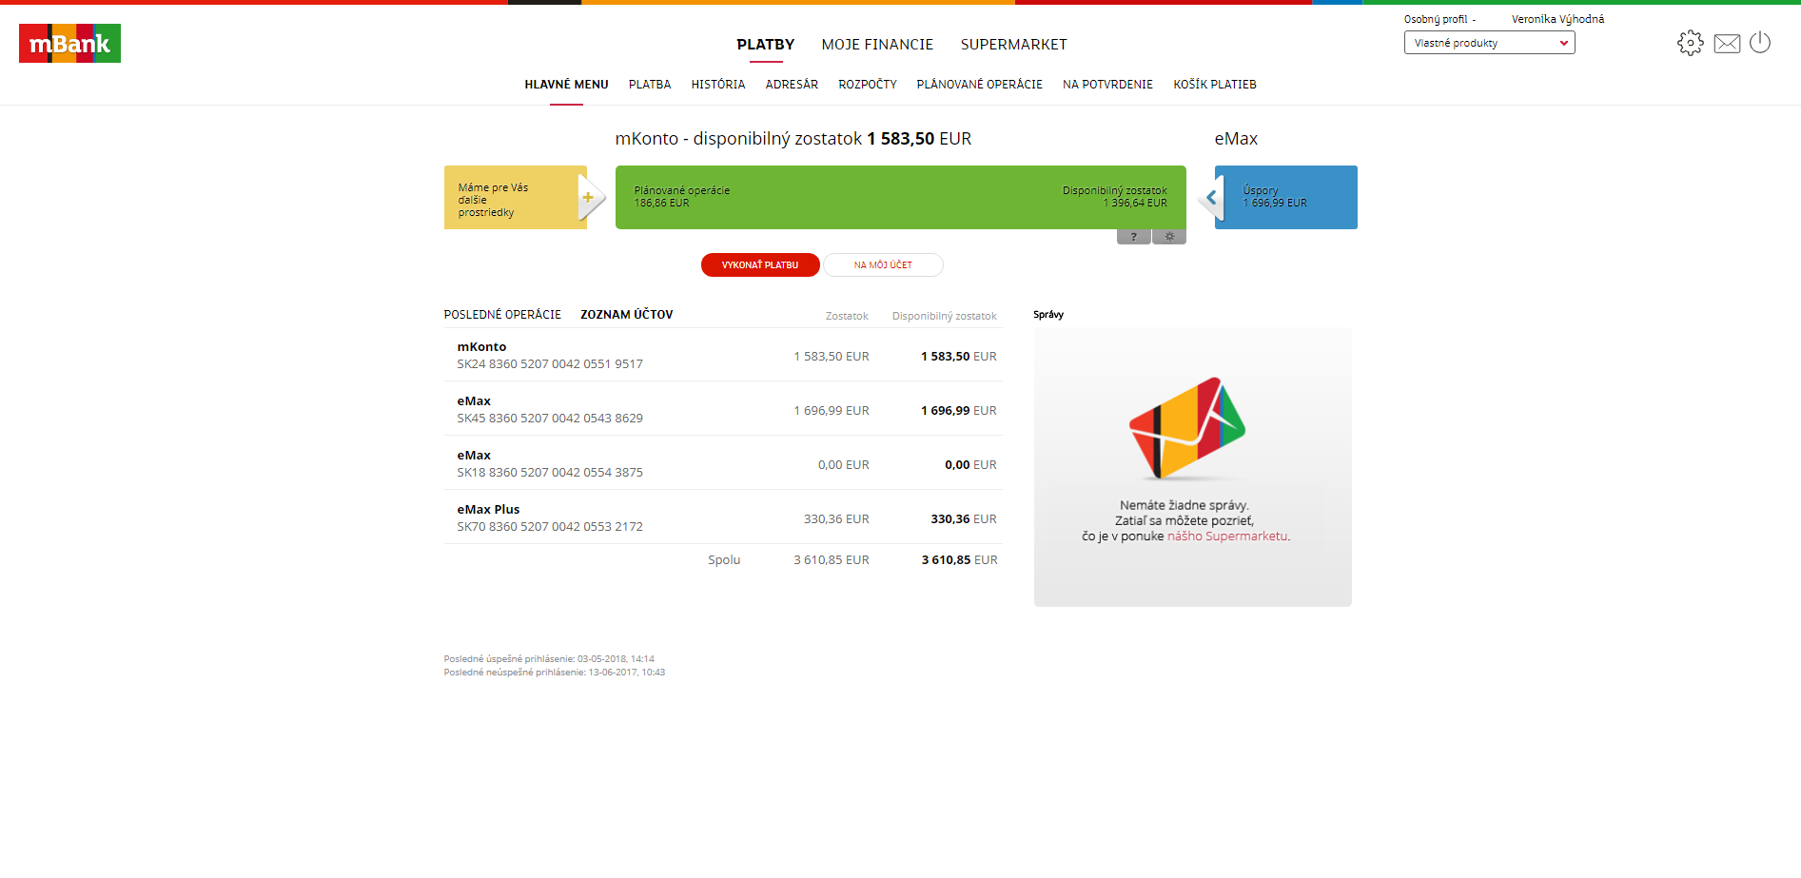Switch to the Moje Financie tab
1801x878 pixels.
[877, 45]
